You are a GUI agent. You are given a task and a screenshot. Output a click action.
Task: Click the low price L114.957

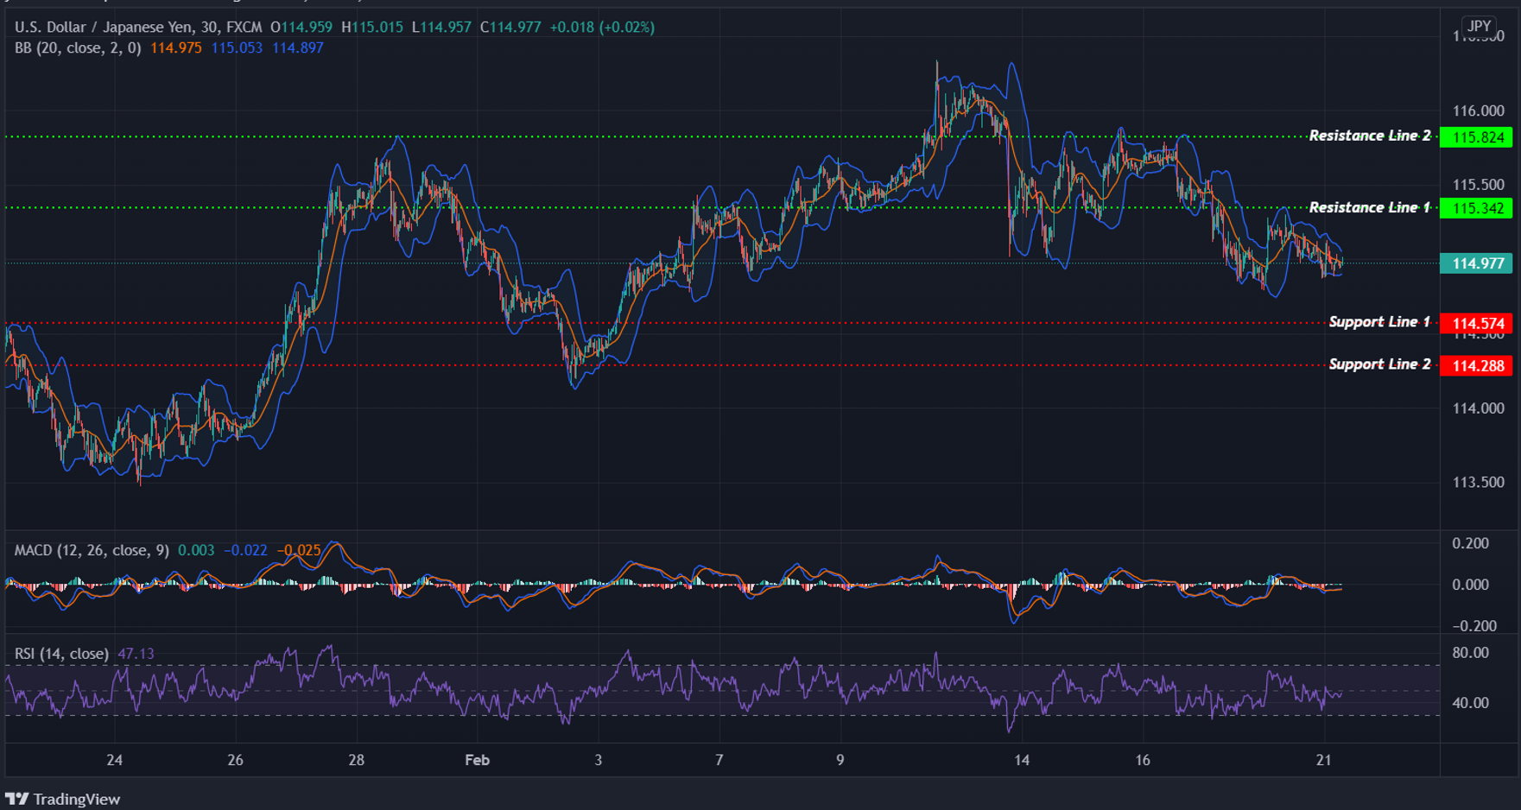(441, 27)
